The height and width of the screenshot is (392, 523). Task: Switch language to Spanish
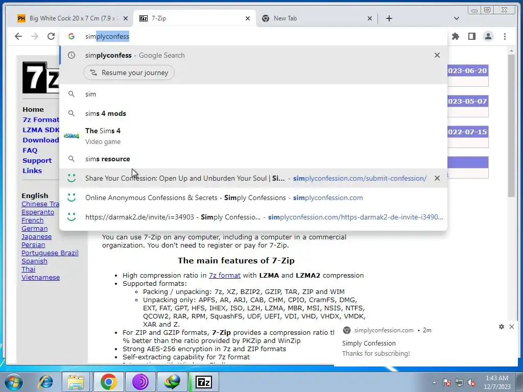(34, 261)
